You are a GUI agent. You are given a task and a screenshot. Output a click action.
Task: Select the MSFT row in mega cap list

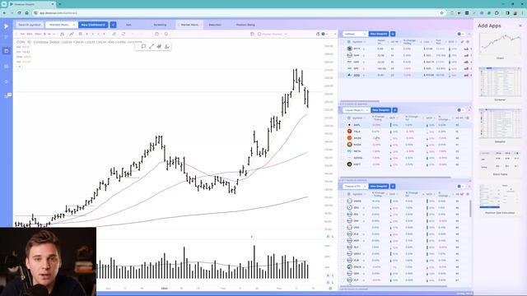coord(405,164)
